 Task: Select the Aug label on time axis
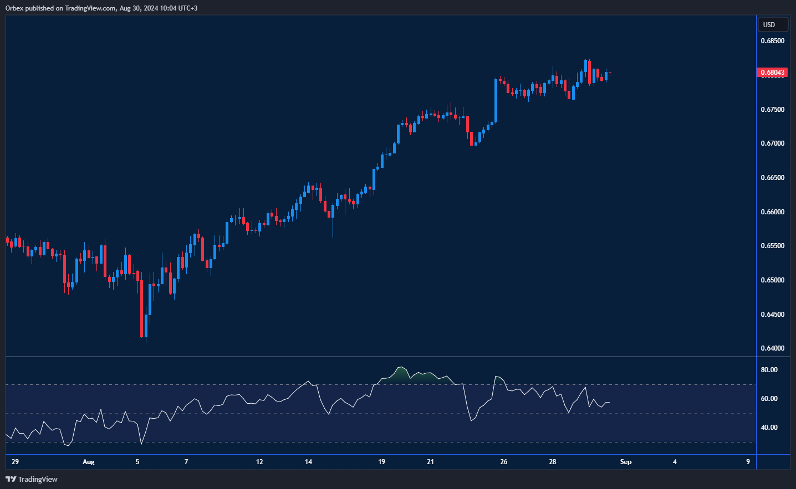[88, 461]
